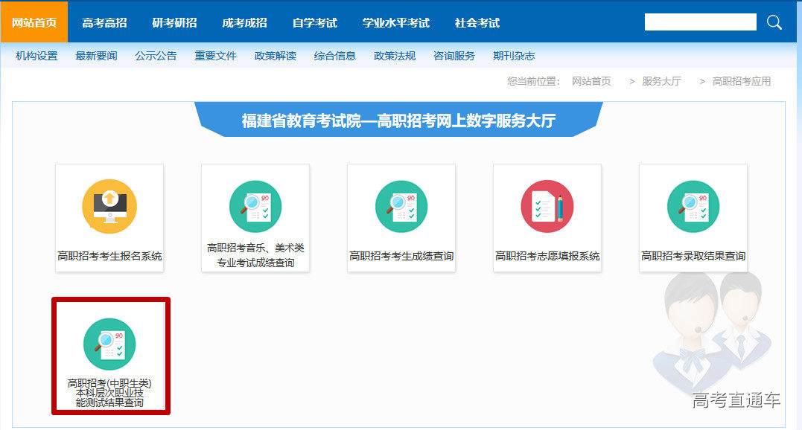Open the 成考成招 navigation item
Screen dimensions: 802x430
click(x=244, y=22)
